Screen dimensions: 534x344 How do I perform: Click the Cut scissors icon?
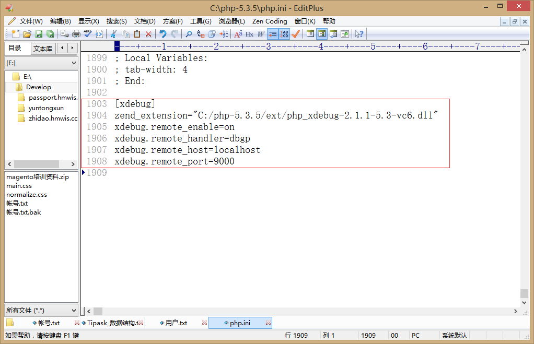click(x=113, y=34)
